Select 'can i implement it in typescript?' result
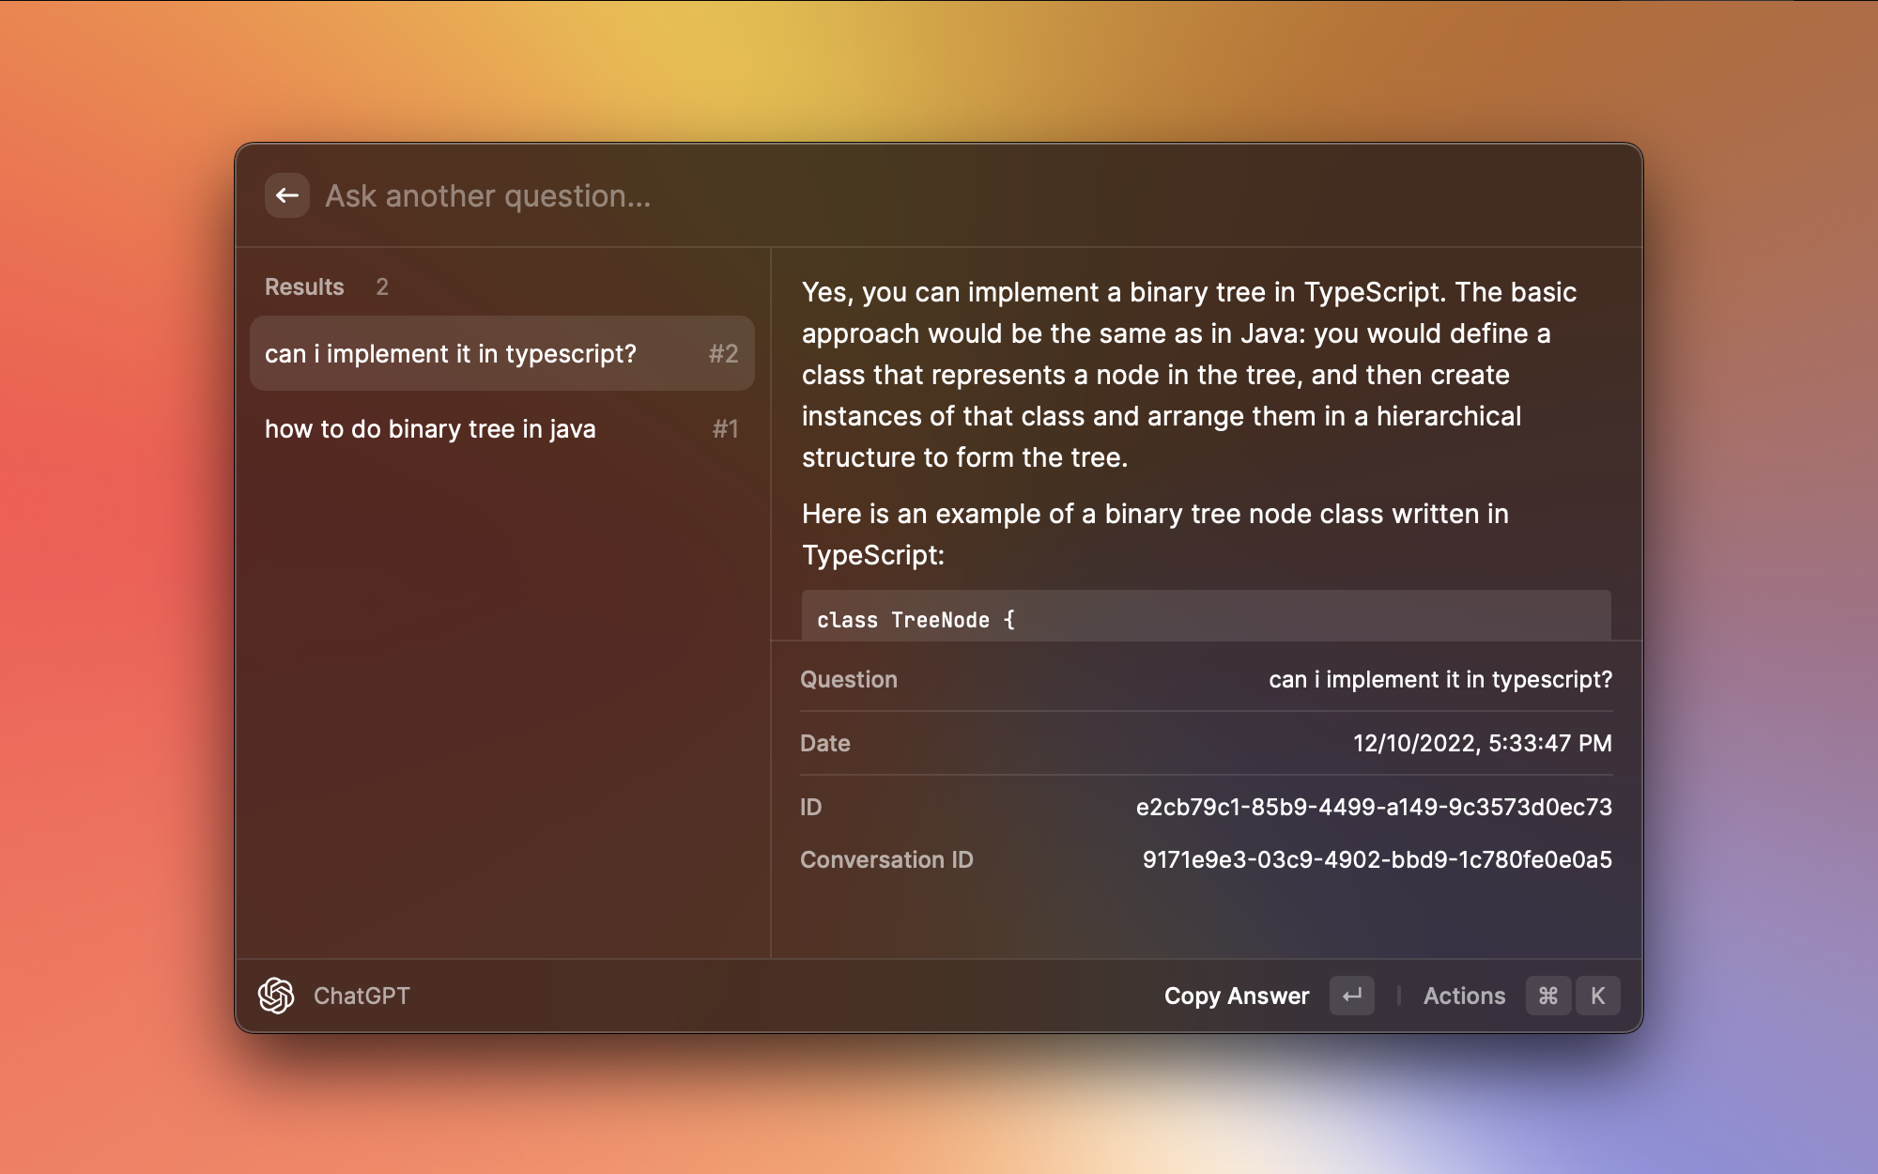Viewport: 1878px width, 1174px height. click(451, 354)
